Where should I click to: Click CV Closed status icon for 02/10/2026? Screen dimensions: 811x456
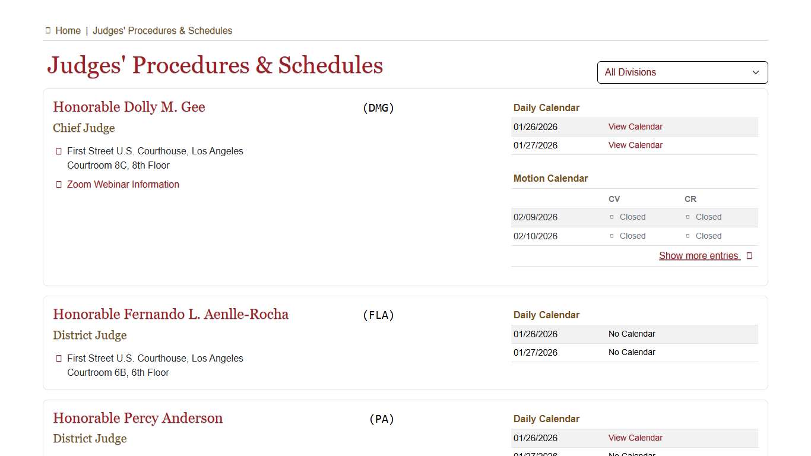point(612,236)
